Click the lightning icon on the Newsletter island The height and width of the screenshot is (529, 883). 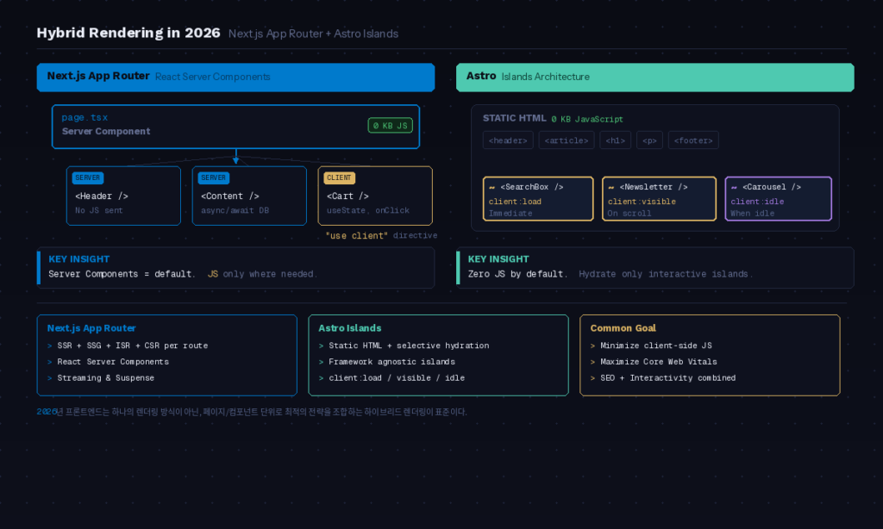tap(610, 186)
